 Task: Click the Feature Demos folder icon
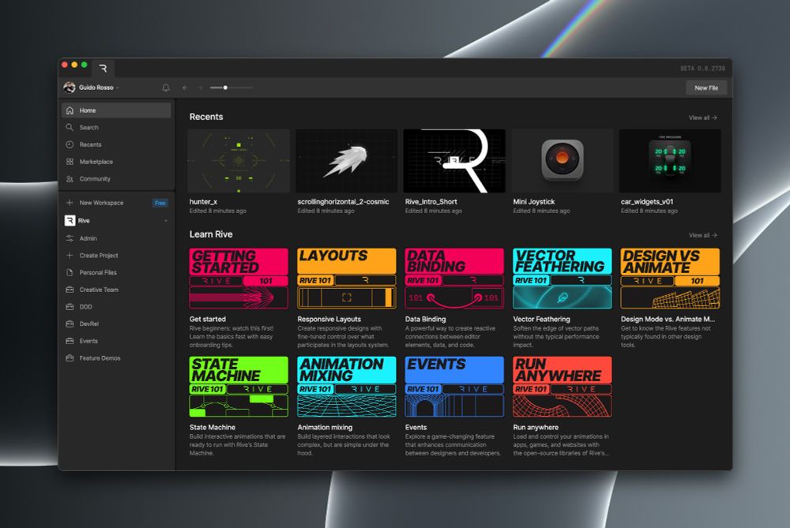(x=70, y=358)
